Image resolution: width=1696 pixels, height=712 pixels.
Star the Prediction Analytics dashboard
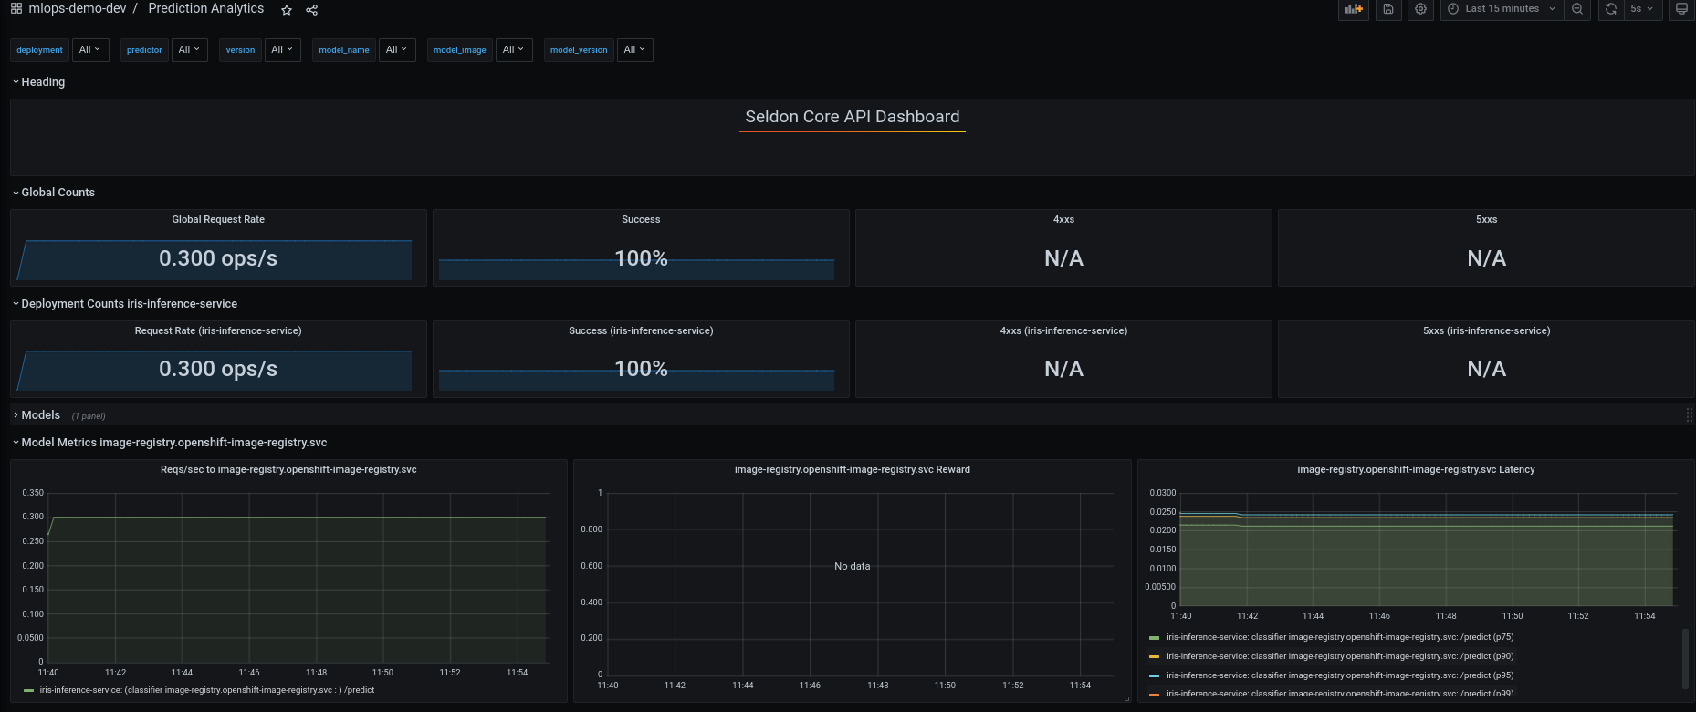point(287,10)
